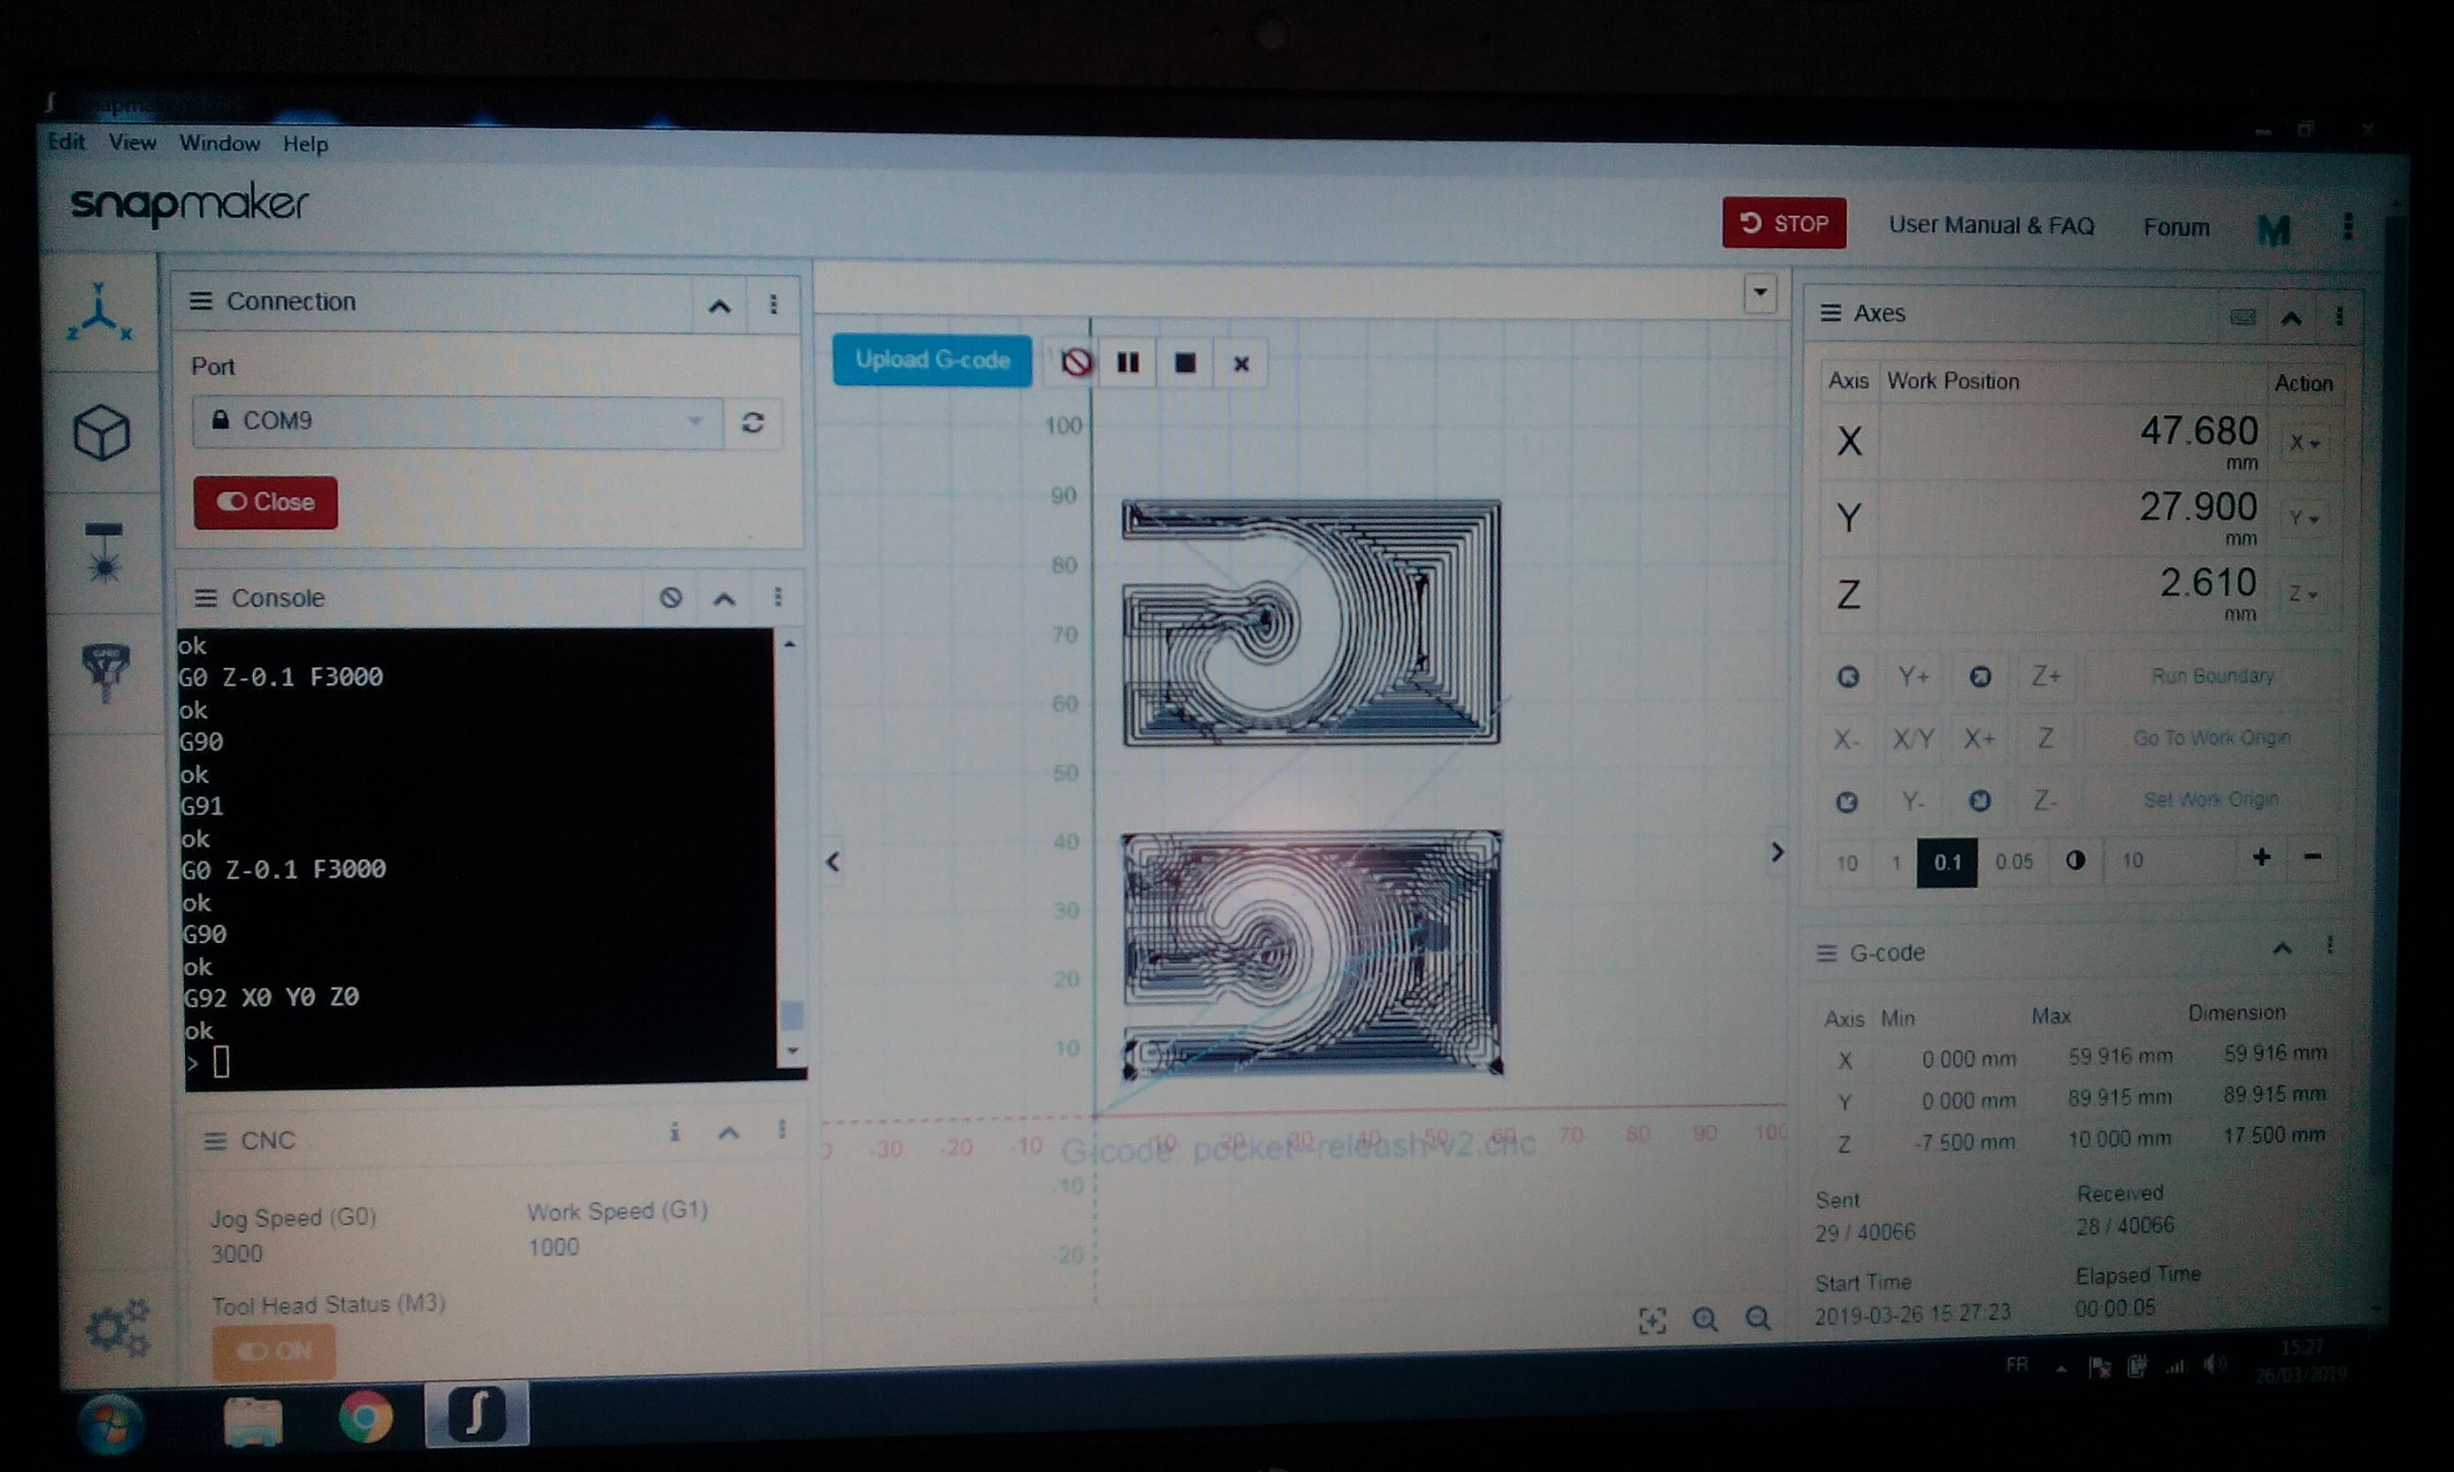
Task: Open settings via the gears icon
Action: coord(117,1328)
